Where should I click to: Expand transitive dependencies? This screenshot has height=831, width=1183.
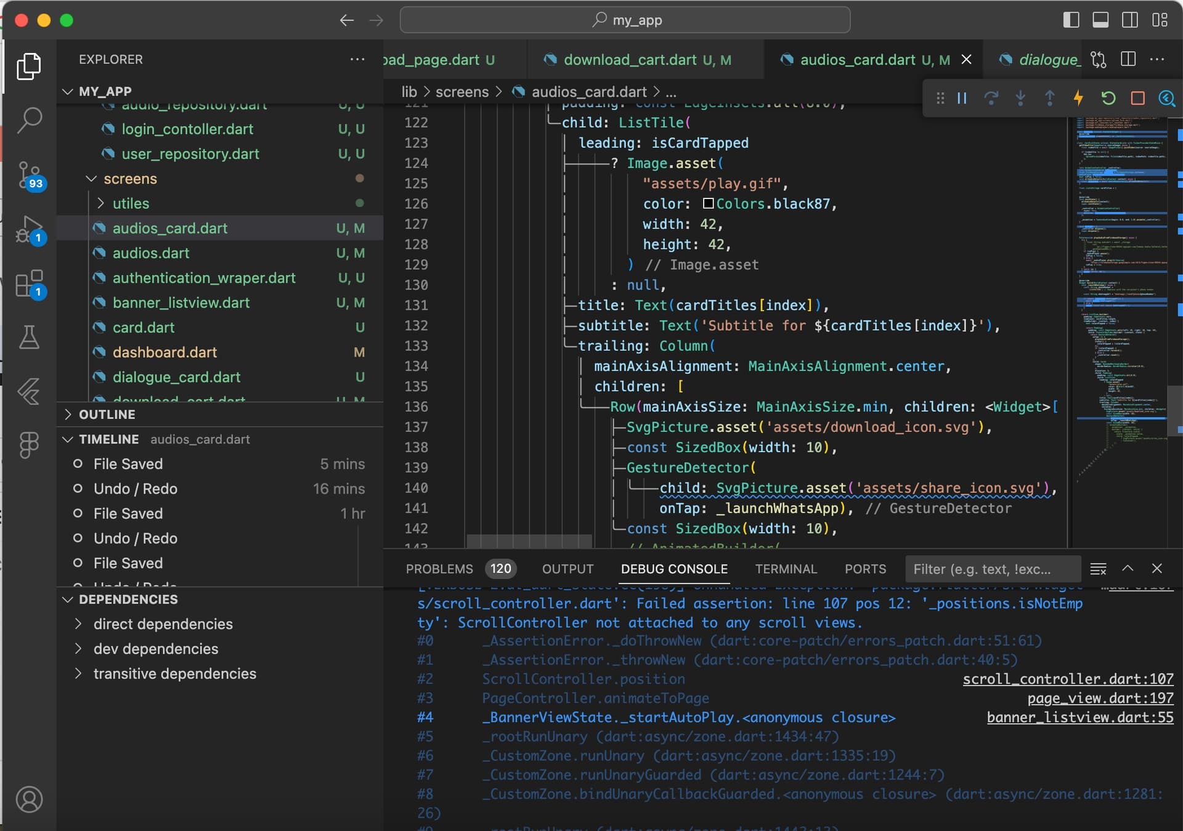tap(78, 673)
